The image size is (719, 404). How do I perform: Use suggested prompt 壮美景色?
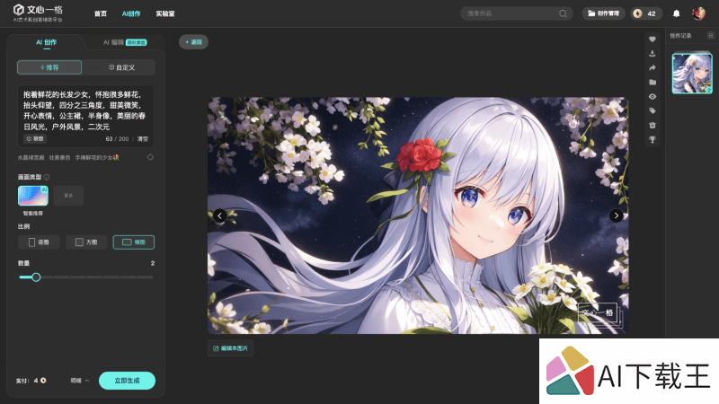(x=59, y=158)
